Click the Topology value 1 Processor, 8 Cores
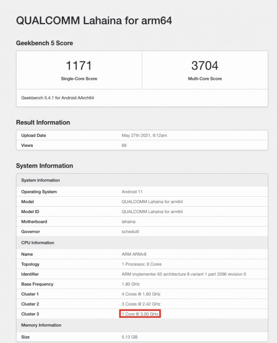The image size is (277, 343). pos(142,264)
